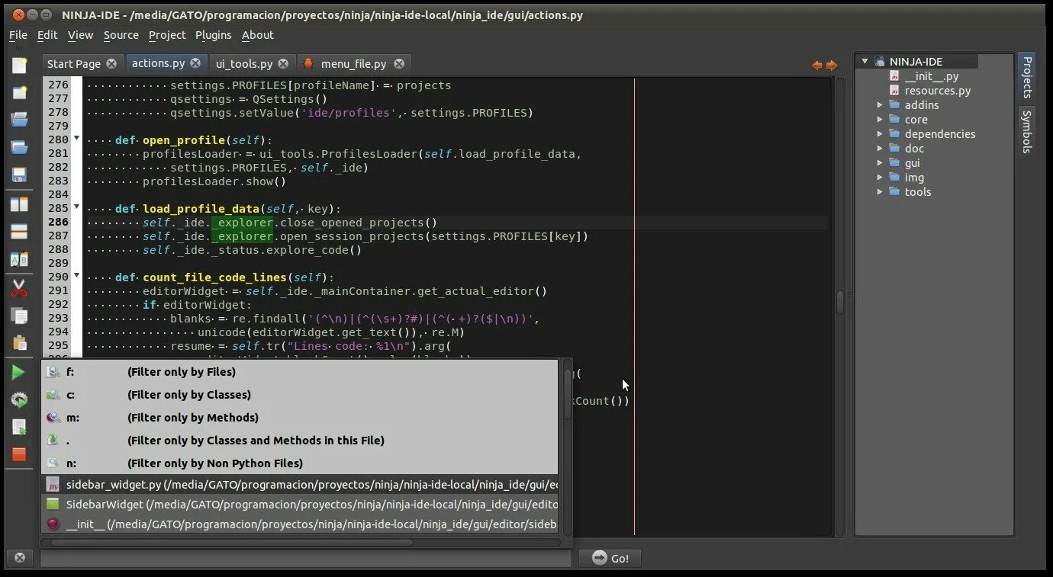The height and width of the screenshot is (577, 1053).
Task: Select the Projects side tab
Action: (1027, 77)
